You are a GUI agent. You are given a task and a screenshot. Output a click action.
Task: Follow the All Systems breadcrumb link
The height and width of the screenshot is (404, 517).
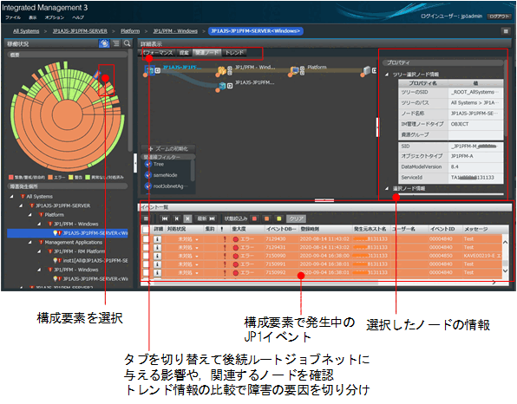coord(26,31)
